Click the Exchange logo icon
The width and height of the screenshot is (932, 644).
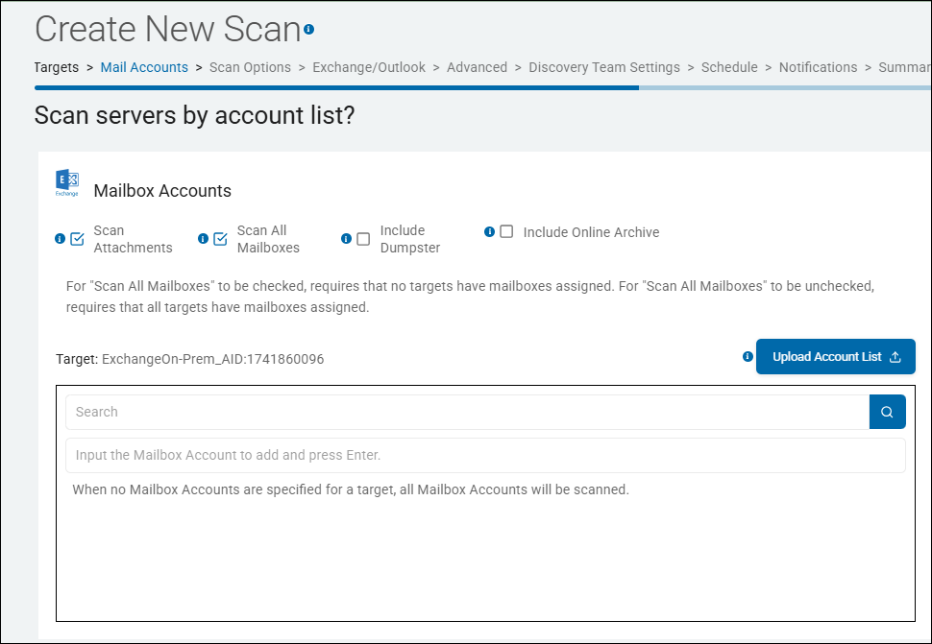[67, 182]
